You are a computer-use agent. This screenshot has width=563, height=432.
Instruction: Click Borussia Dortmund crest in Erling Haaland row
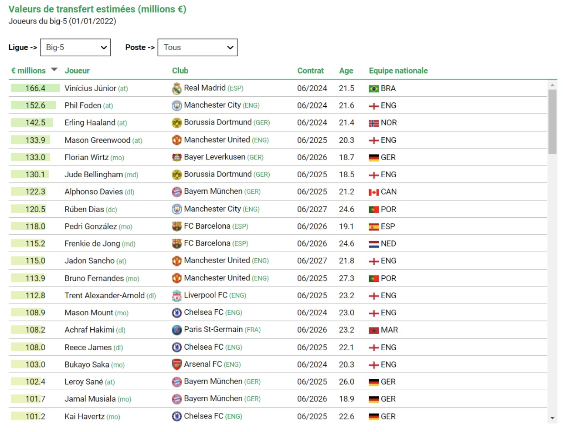pyautogui.click(x=176, y=123)
